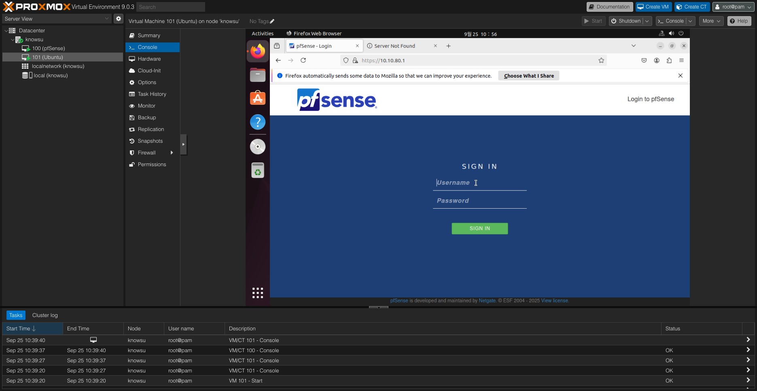
Task: Open the disc icon in dock
Action: [258, 146]
